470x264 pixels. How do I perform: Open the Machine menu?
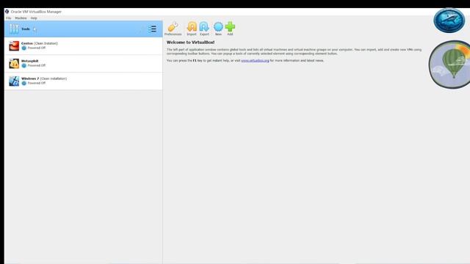21,18
